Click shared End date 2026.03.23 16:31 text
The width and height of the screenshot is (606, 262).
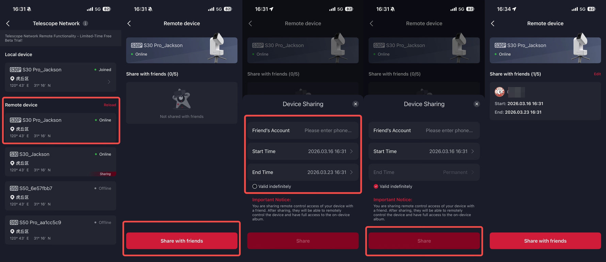tap(523, 112)
